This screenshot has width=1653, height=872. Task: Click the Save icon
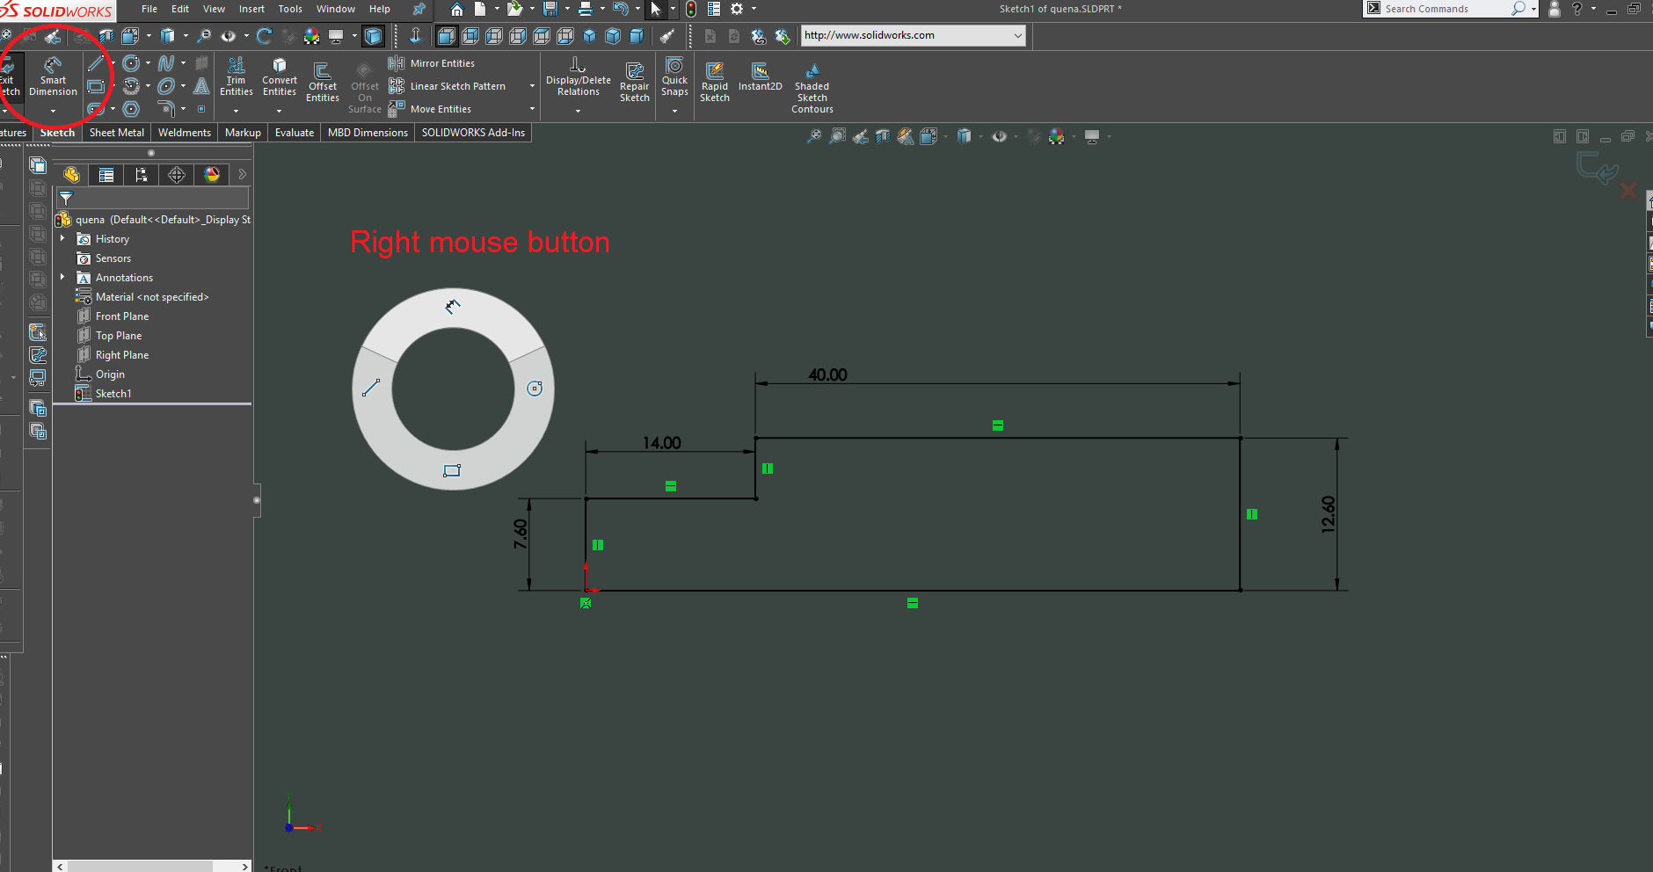(x=550, y=9)
